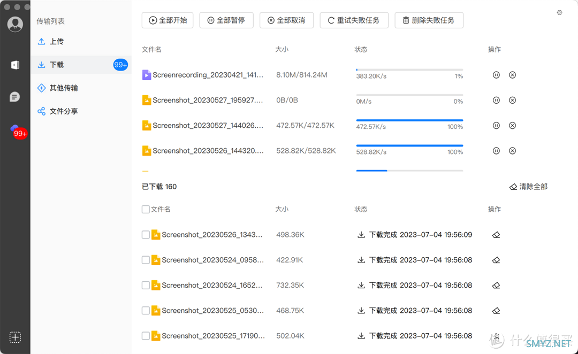Click the video file icon of Screenrecording_20230421
This screenshot has height=354, width=578.
[x=146, y=75]
